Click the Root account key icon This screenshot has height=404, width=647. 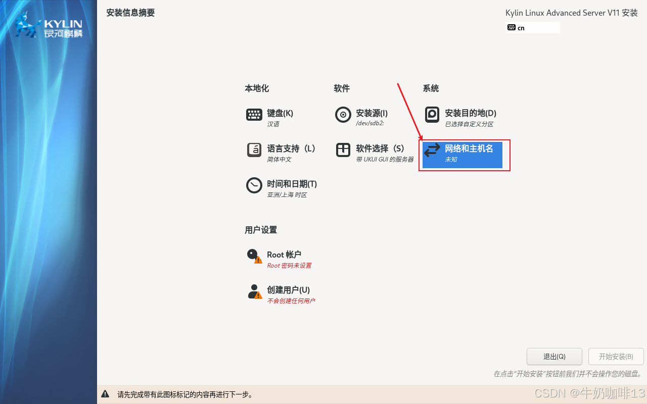click(254, 256)
